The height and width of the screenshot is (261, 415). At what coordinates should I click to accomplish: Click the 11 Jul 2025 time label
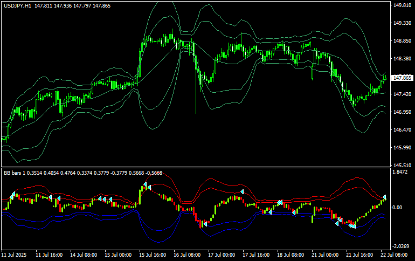14,255
